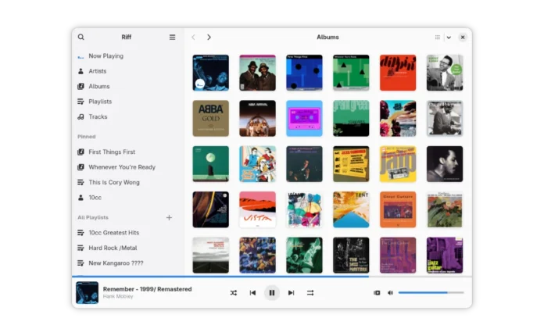
Task: Open the two men in hats album
Action: point(257,73)
